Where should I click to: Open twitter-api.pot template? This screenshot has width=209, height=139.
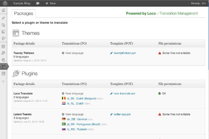pos(122,114)
